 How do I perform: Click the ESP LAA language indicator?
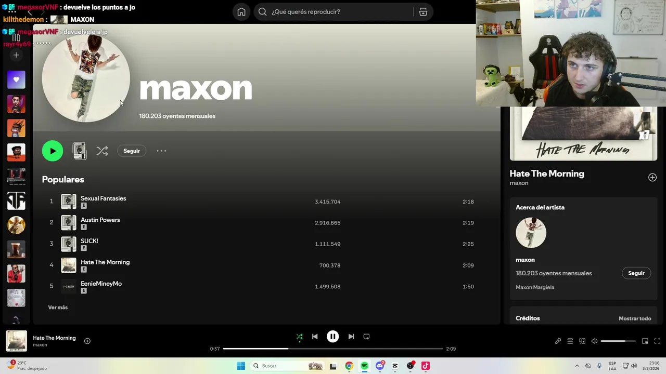[x=612, y=366]
